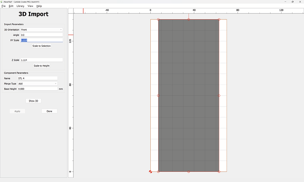Image resolution: width=304 pixels, height=182 pixels.
Task: Click the Base Height input field
Action: pos(37,89)
